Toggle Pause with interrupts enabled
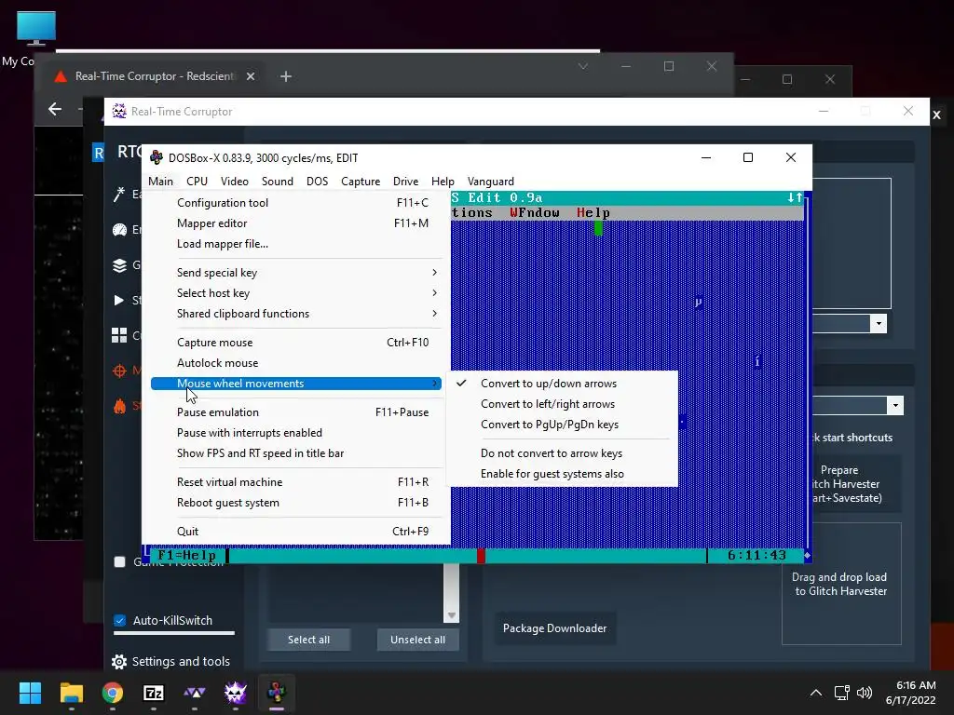 [296, 433]
